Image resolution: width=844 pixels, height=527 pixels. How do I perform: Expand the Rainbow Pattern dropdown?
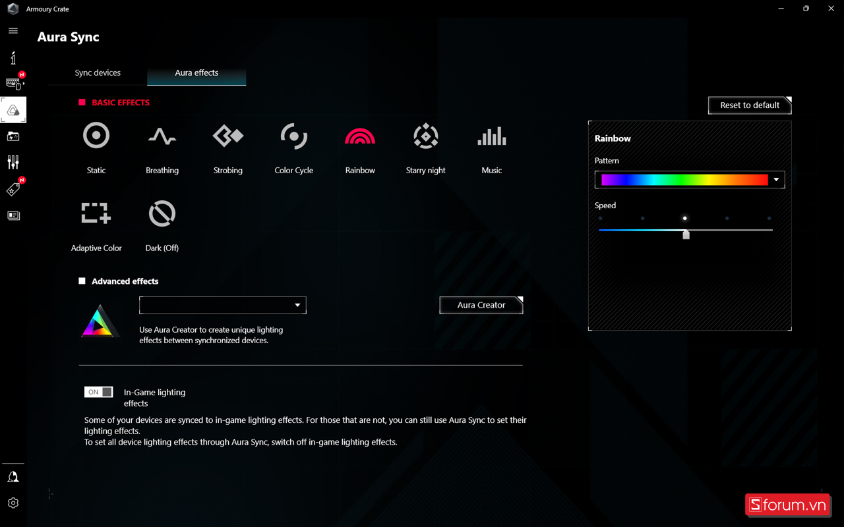776,180
